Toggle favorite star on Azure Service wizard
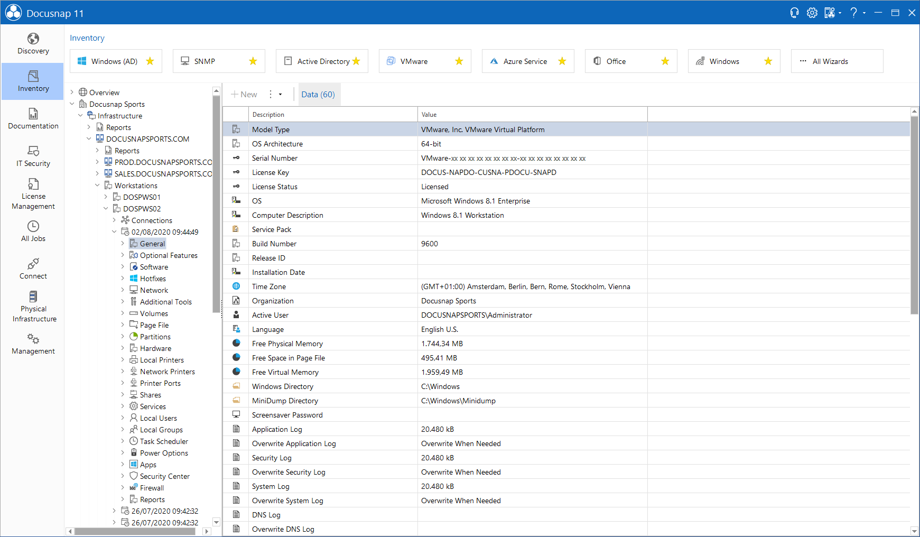The height and width of the screenshot is (537, 920). point(562,61)
